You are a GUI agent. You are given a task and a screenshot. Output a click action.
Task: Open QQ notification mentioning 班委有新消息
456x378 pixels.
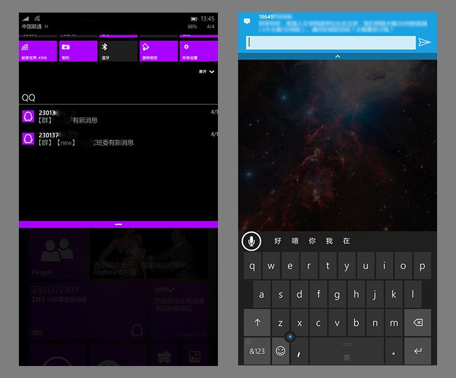click(x=118, y=139)
